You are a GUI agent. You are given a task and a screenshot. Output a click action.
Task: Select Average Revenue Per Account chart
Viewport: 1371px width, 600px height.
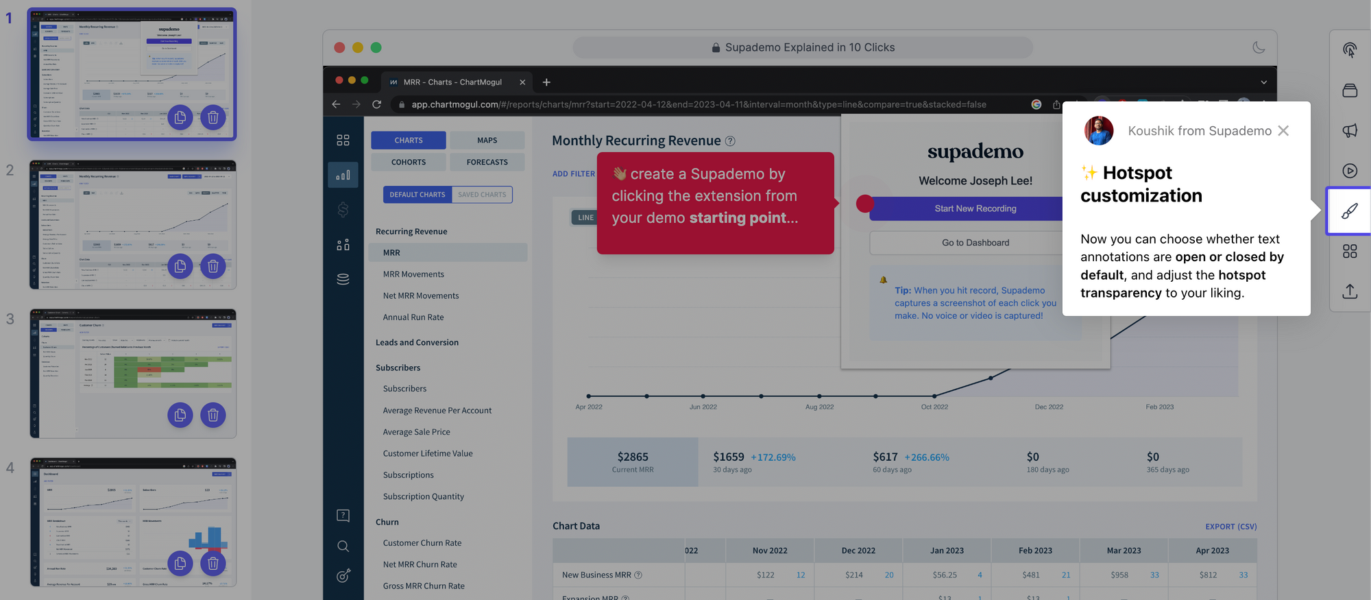coord(437,410)
